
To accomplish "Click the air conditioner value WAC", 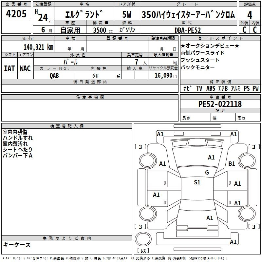I will tap(25, 68).
